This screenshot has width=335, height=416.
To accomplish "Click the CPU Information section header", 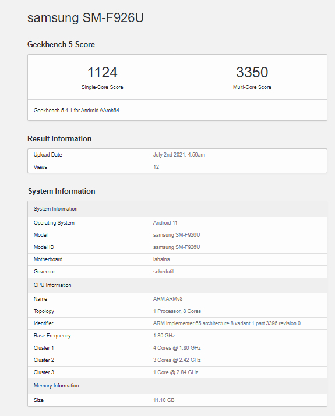I will [178, 285].
